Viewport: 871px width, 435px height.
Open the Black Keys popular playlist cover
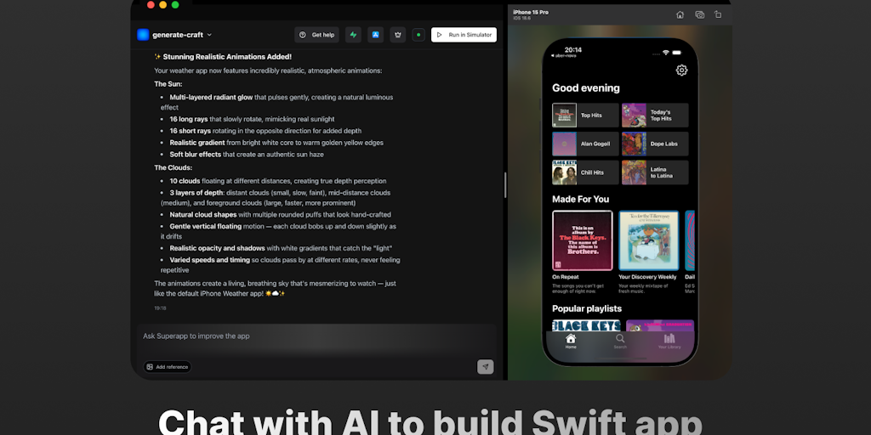[585, 325]
